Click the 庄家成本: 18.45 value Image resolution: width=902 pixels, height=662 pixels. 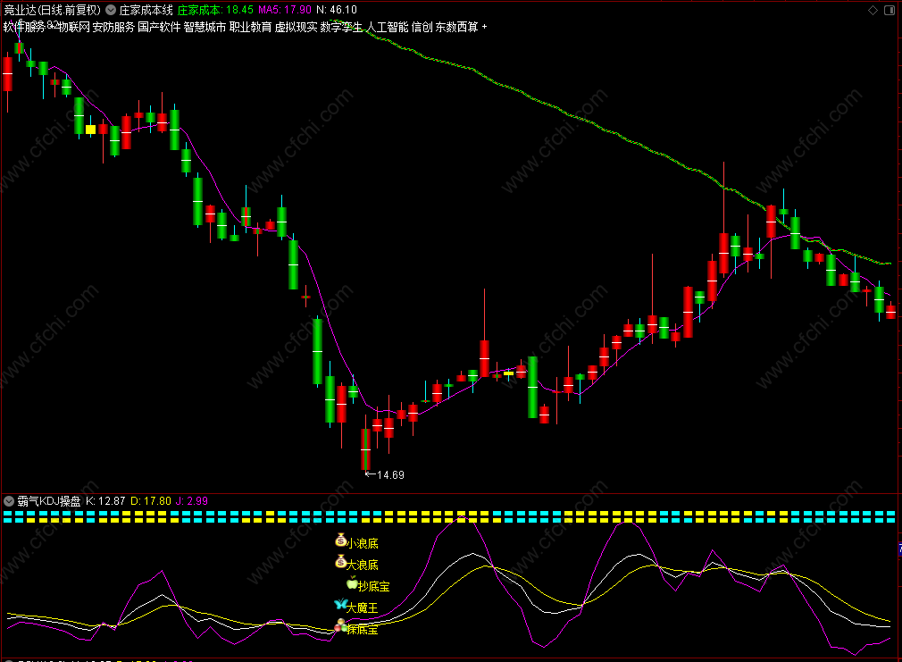[215, 10]
